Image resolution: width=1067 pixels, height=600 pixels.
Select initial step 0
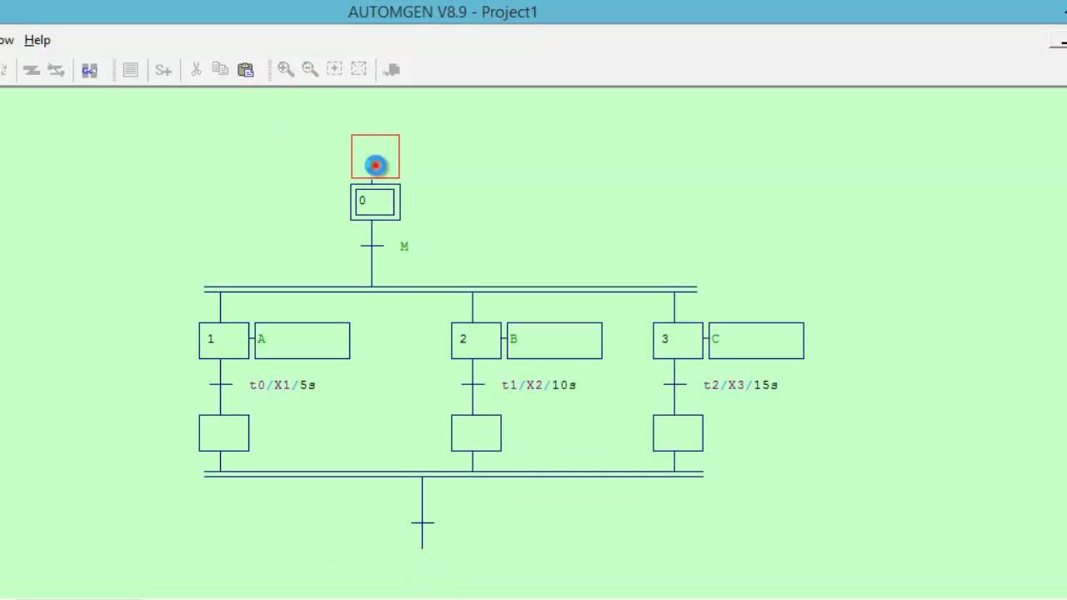point(375,202)
